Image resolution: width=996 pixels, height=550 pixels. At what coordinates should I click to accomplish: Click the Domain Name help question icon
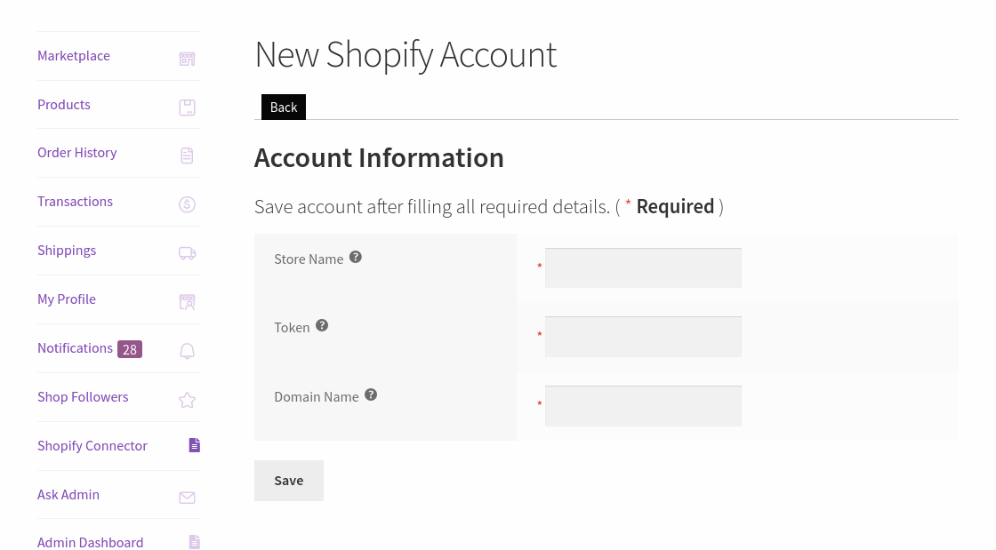[371, 394]
